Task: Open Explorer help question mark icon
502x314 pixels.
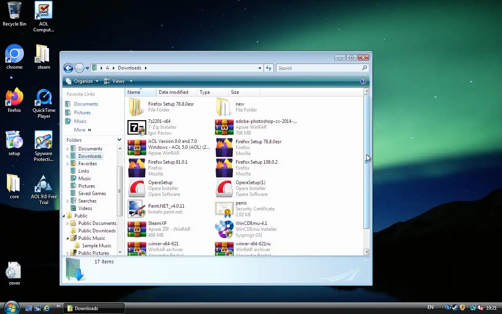Action: pyautogui.click(x=363, y=81)
